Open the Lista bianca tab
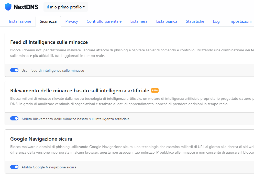 [167, 21]
